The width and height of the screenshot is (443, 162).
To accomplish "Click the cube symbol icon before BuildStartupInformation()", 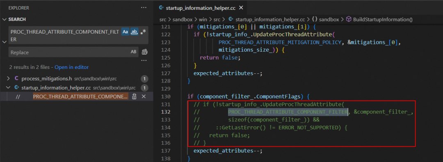I will tap(349, 20).
